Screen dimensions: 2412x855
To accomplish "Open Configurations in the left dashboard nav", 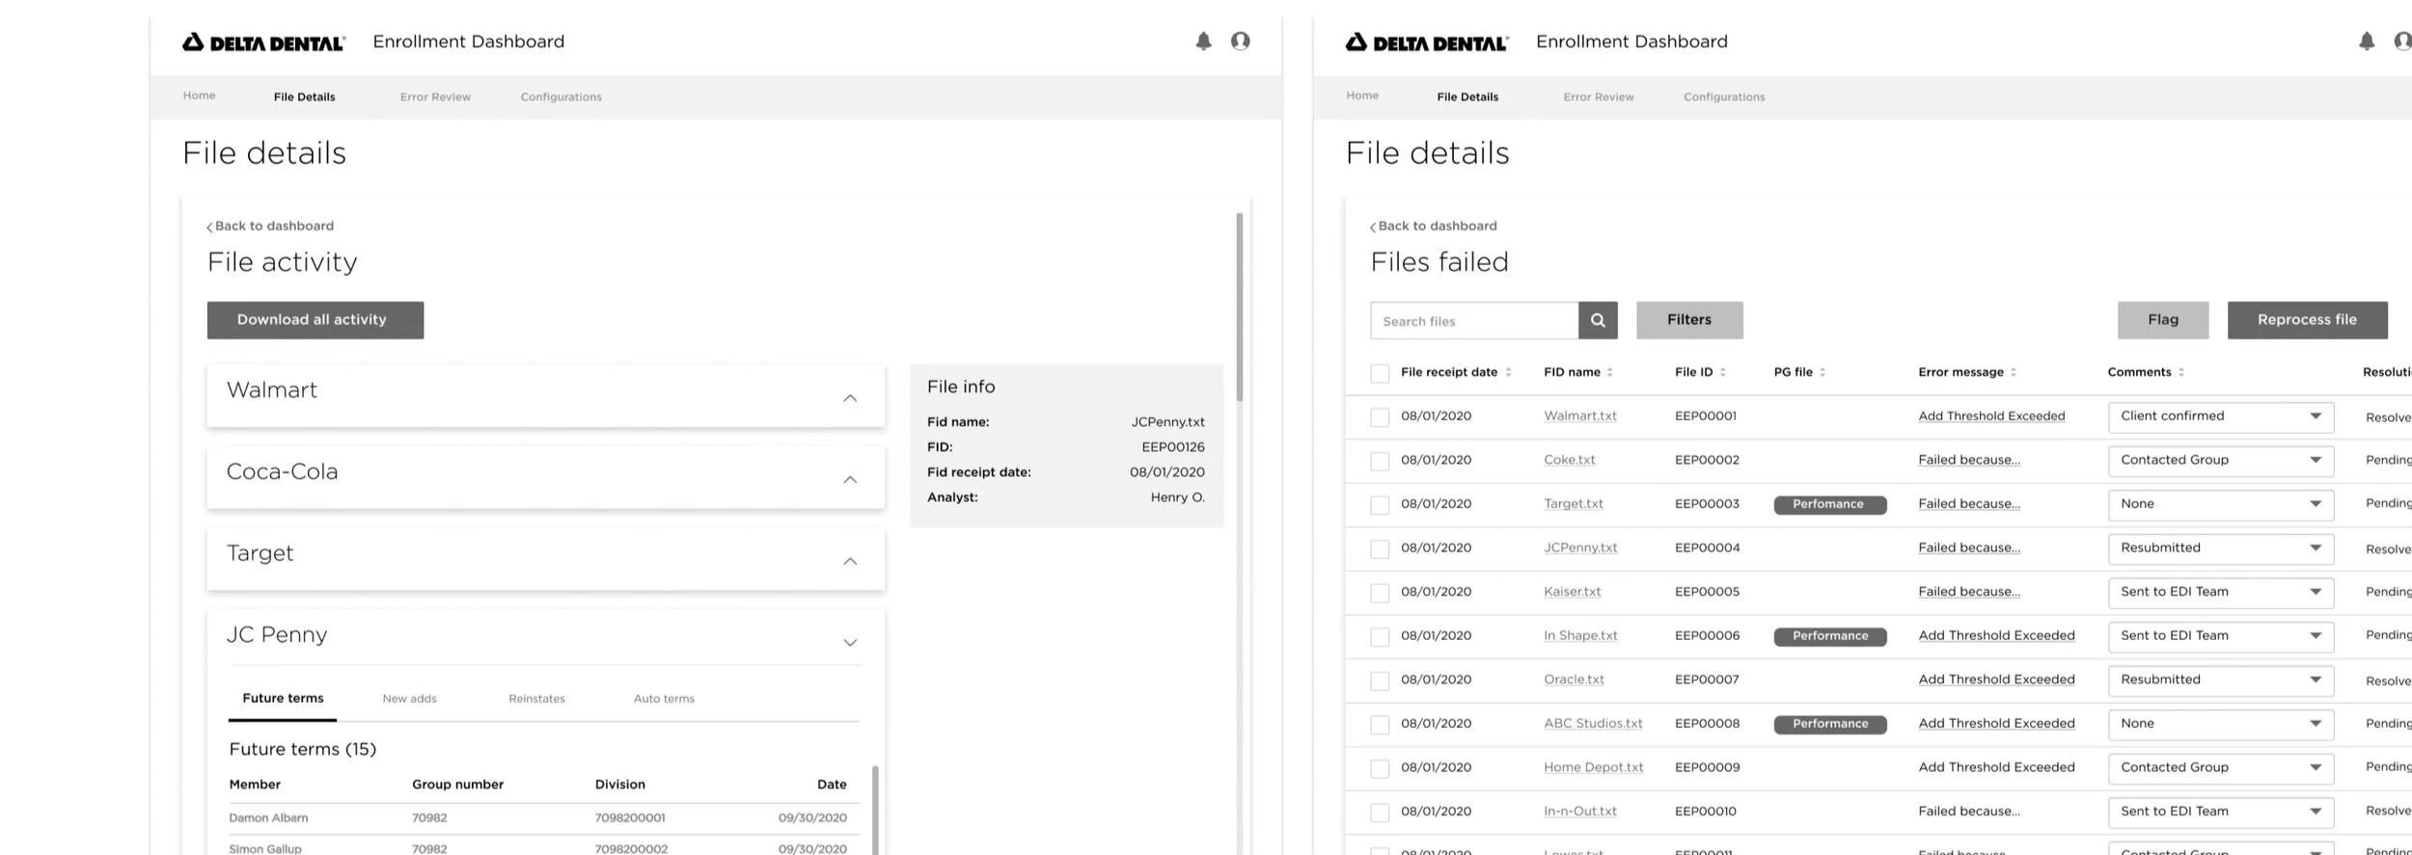I will (561, 97).
